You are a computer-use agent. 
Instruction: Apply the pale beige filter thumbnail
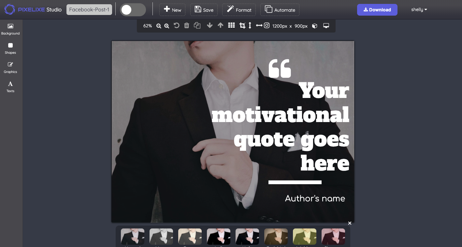click(190, 237)
